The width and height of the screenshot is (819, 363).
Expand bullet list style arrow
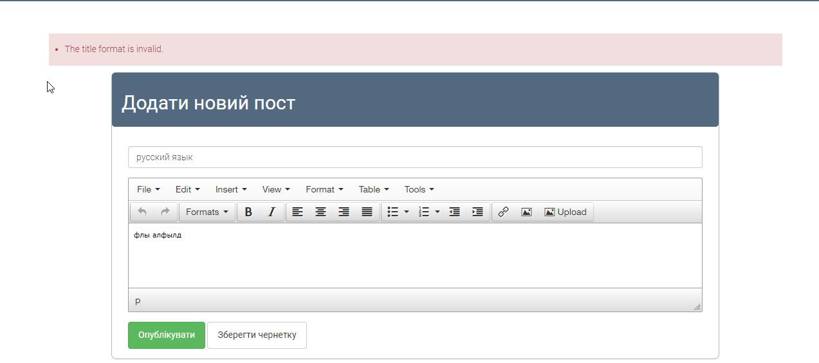pyautogui.click(x=407, y=212)
